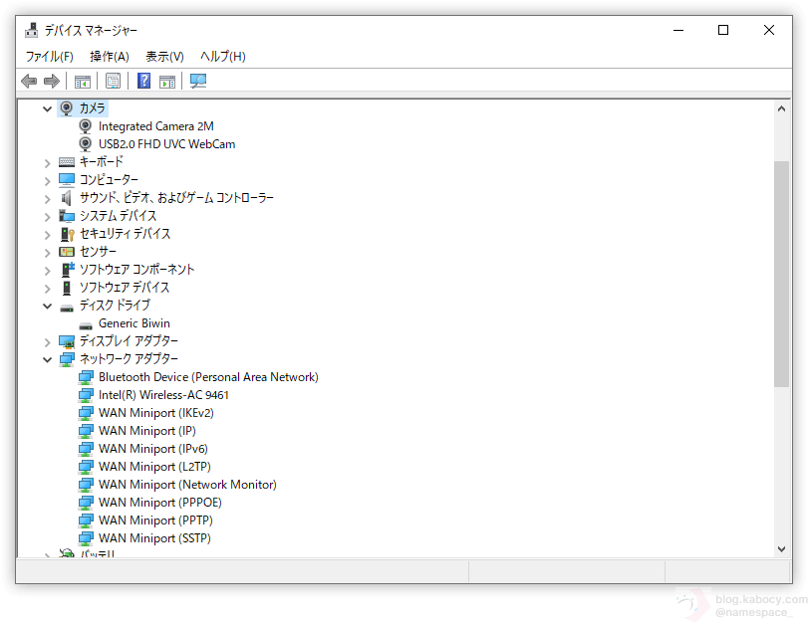
Task: Select Bluetooth Device (Personal Area Network)
Action: pos(207,377)
